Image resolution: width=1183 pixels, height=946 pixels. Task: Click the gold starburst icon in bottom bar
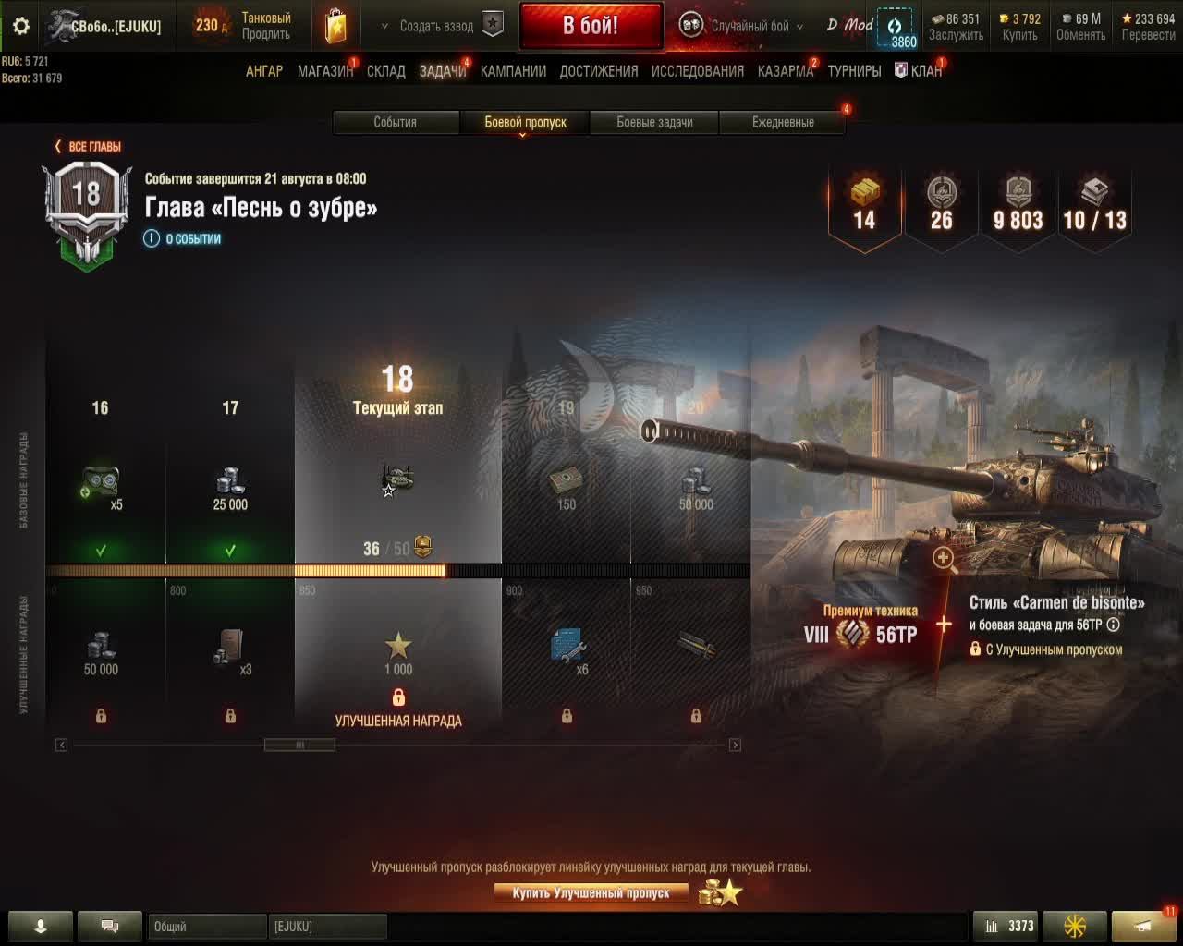(1075, 926)
